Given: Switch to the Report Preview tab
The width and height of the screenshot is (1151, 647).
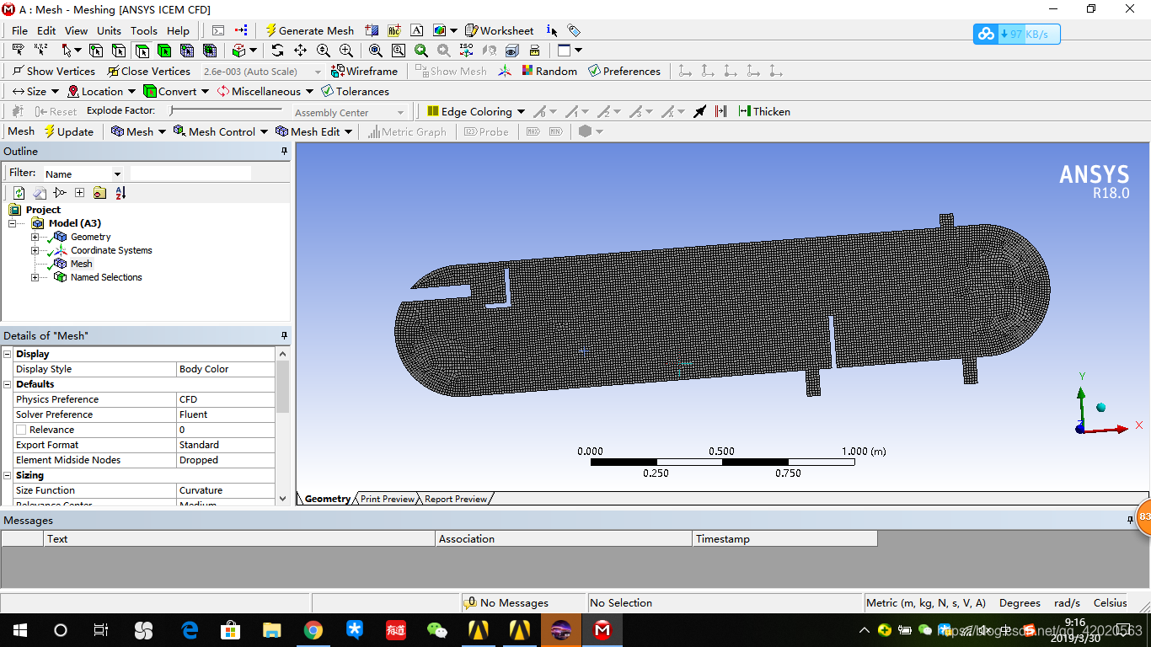Looking at the screenshot, I should [456, 499].
